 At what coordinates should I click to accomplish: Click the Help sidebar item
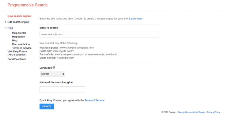pos(10,28)
